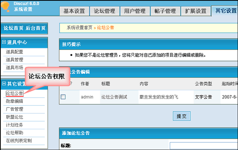Screen dimensions: 238x150
Task: Tick the checkbox in the admin announcement row
Action: pos(63,97)
